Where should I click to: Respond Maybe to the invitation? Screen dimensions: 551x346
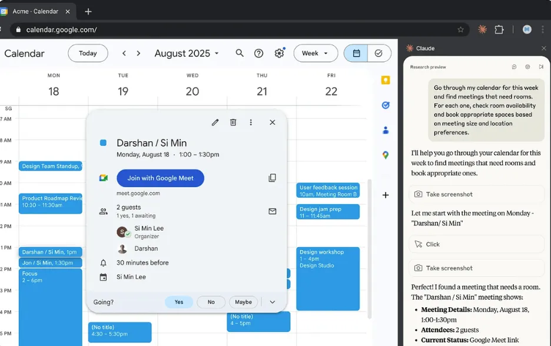[x=243, y=302]
